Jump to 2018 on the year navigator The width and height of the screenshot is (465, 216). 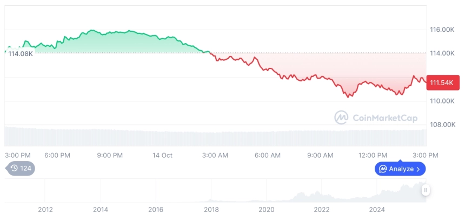[x=211, y=209]
